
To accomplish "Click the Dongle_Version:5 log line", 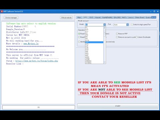I will 15,29.
